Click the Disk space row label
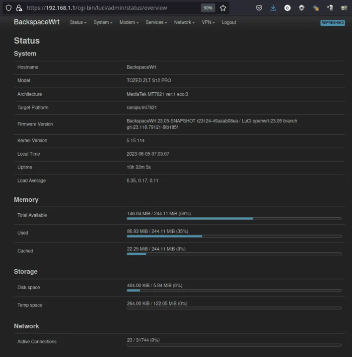Image resolution: width=352 pixels, height=357 pixels. tap(29, 288)
